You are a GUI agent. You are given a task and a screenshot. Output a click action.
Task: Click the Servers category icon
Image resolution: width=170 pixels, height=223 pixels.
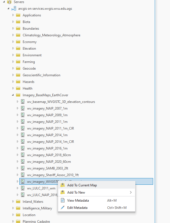[9, 2]
